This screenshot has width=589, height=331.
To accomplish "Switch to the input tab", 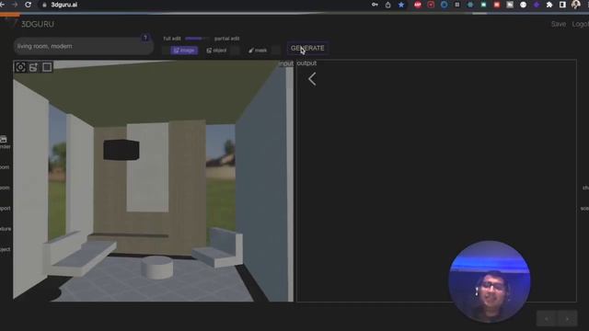I will [286, 63].
